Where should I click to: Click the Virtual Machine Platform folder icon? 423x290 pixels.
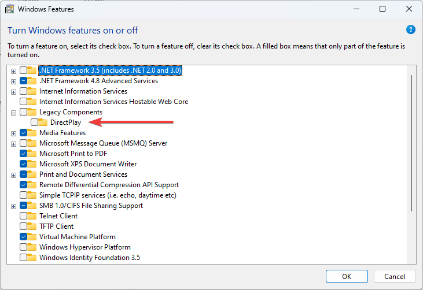(x=32, y=237)
